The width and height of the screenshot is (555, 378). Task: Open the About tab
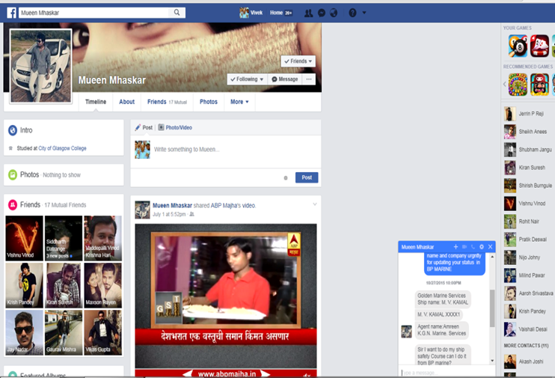click(126, 102)
